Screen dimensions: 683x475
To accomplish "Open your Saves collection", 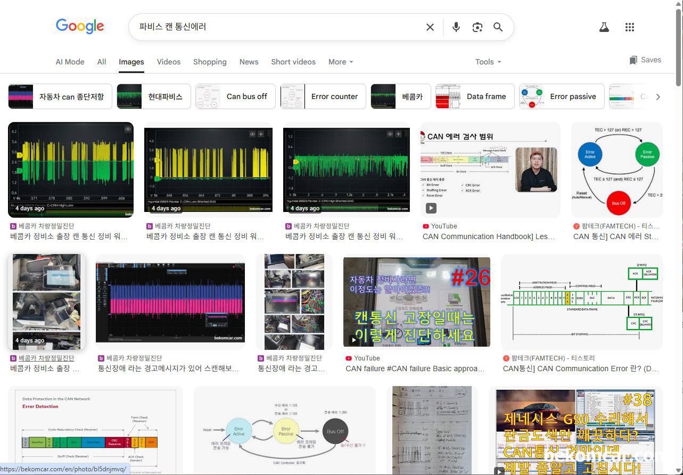I will 645,60.
